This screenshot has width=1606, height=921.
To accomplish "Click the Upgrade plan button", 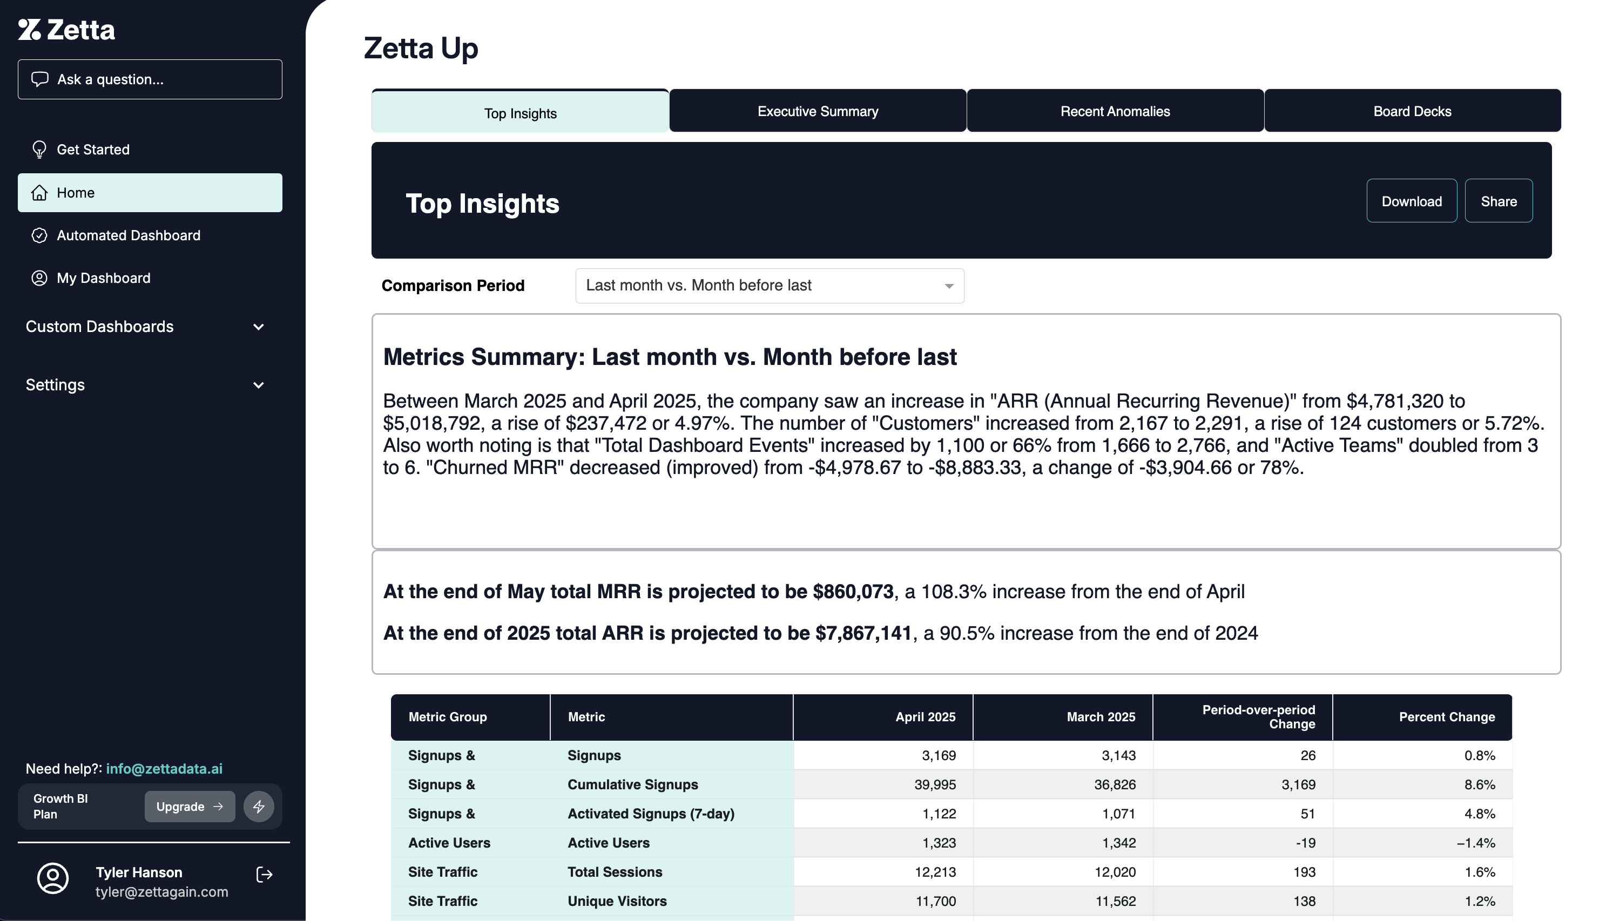I will pyautogui.click(x=189, y=807).
